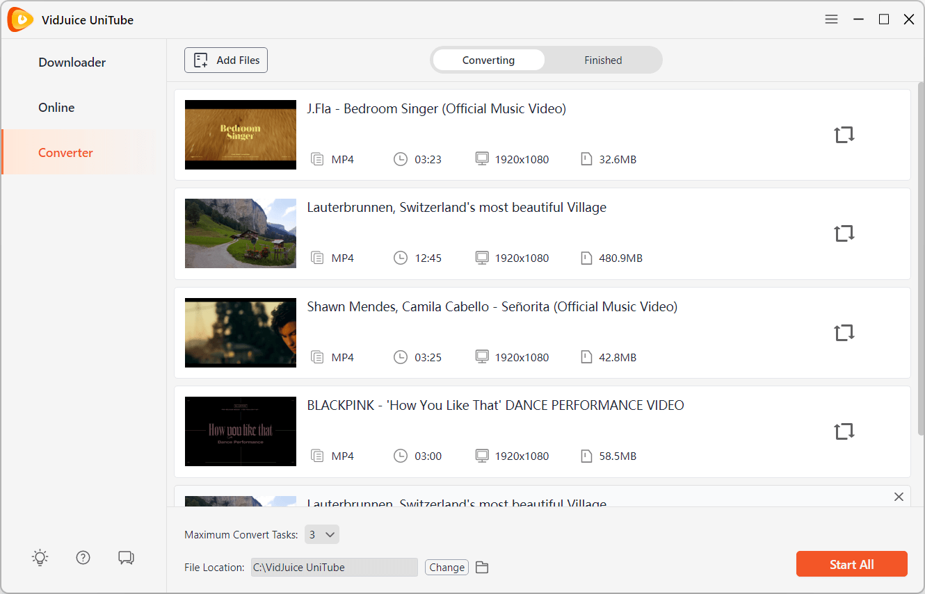This screenshot has height=594, width=925.
Task: Click convert icon for Señorita video
Action: click(844, 333)
